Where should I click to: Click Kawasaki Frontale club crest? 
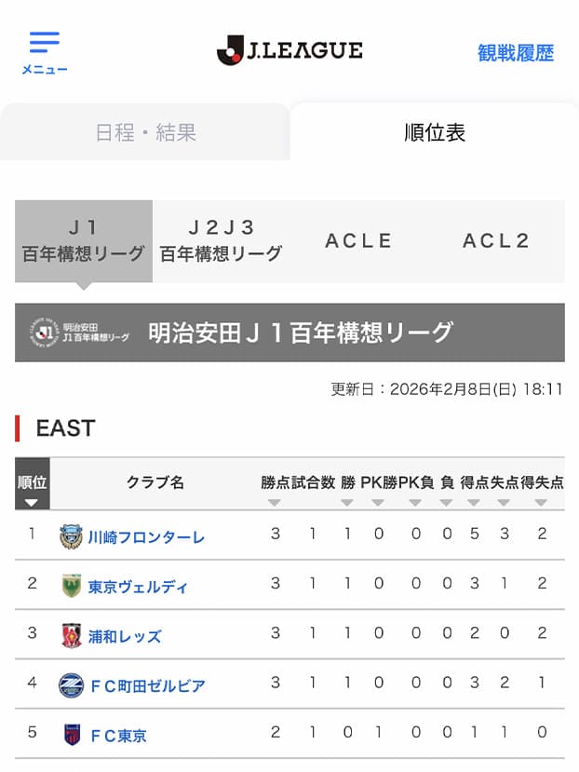pos(71,536)
